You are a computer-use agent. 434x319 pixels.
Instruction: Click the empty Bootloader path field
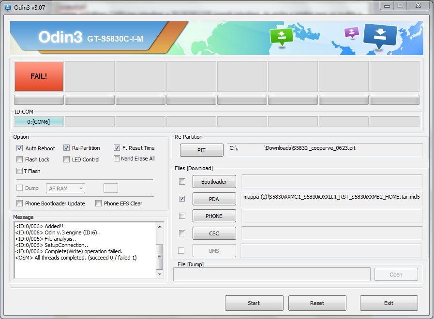[x=332, y=182]
